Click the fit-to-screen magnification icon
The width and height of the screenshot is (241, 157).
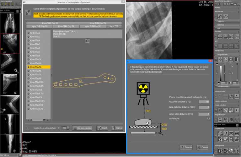click(x=231, y=120)
